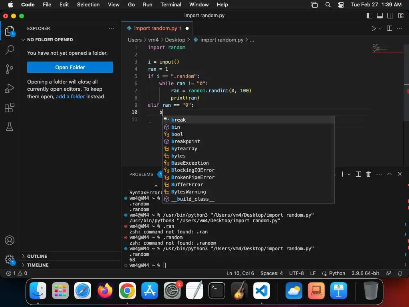
Task: Click Users in the breadcrumb path
Action: pyautogui.click(x=135, y=40)
